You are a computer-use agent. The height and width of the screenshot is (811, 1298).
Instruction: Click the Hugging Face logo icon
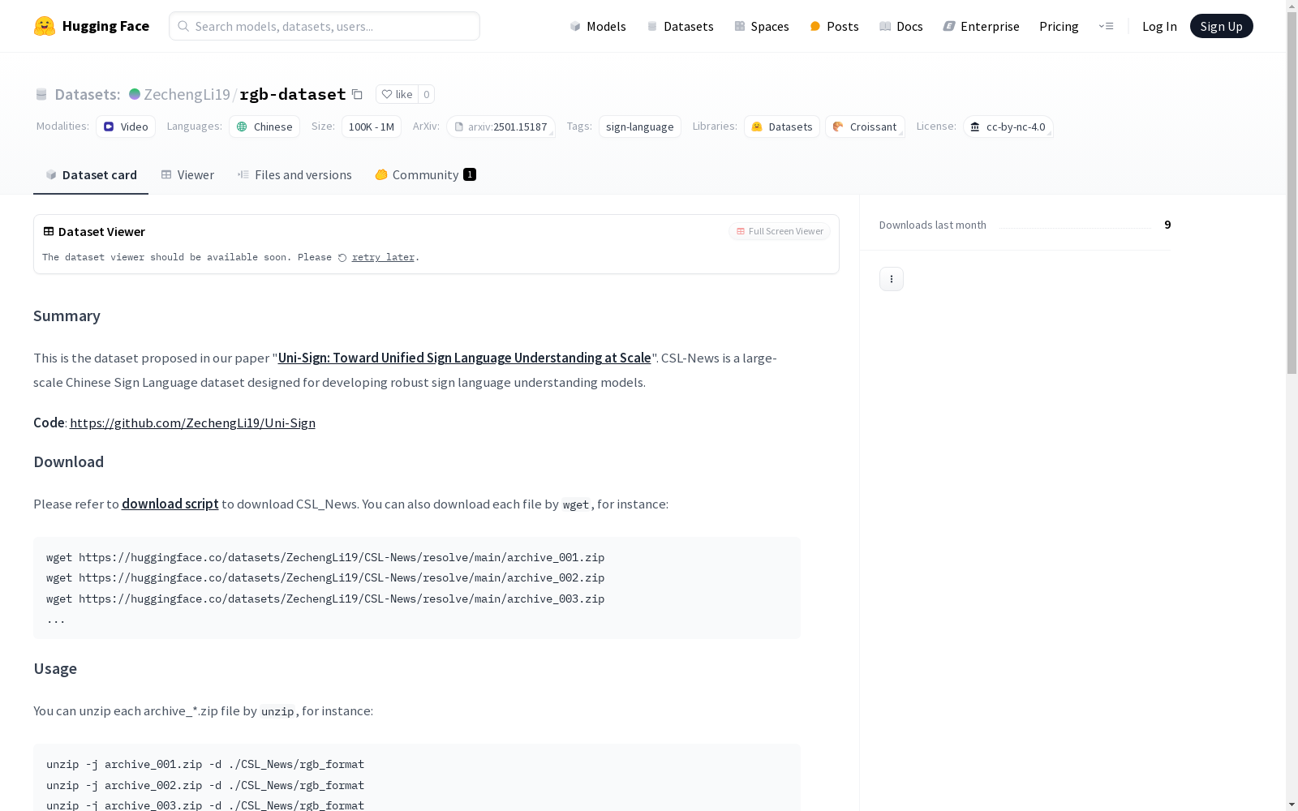click(x=45, y=26)
